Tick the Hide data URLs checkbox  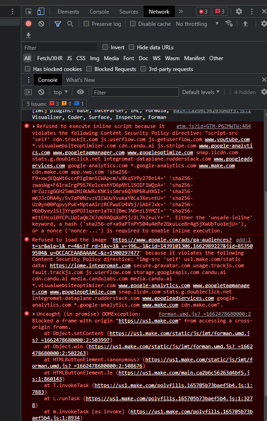click(x=131, y=47)
